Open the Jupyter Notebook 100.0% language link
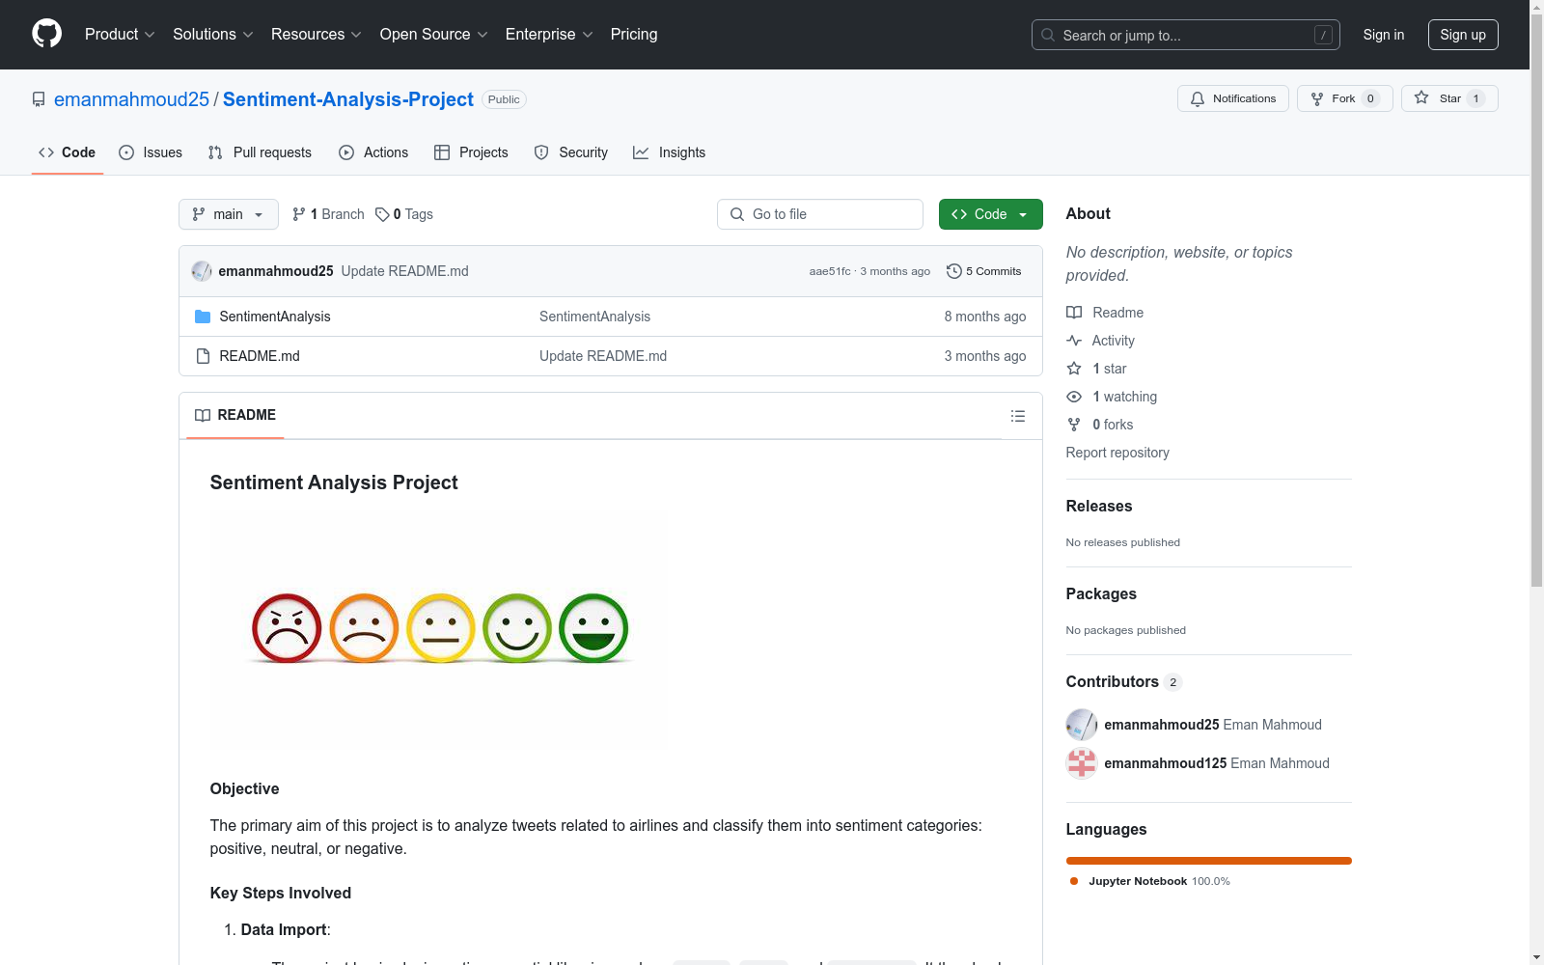Screen dimensions: 1544x965 (1150, 881)
